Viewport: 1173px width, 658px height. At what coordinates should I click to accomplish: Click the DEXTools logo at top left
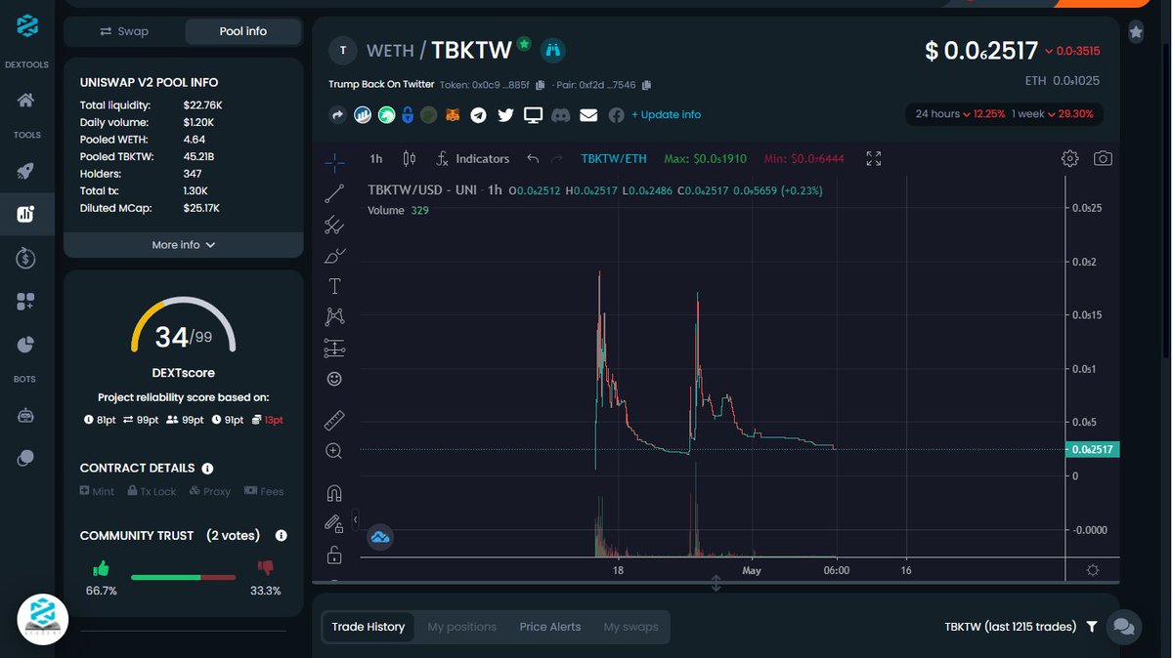click(x=27, y=26)
